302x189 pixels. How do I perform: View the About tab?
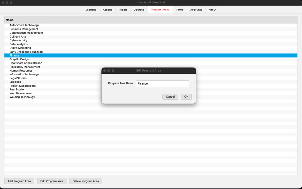tap(212, 10)
